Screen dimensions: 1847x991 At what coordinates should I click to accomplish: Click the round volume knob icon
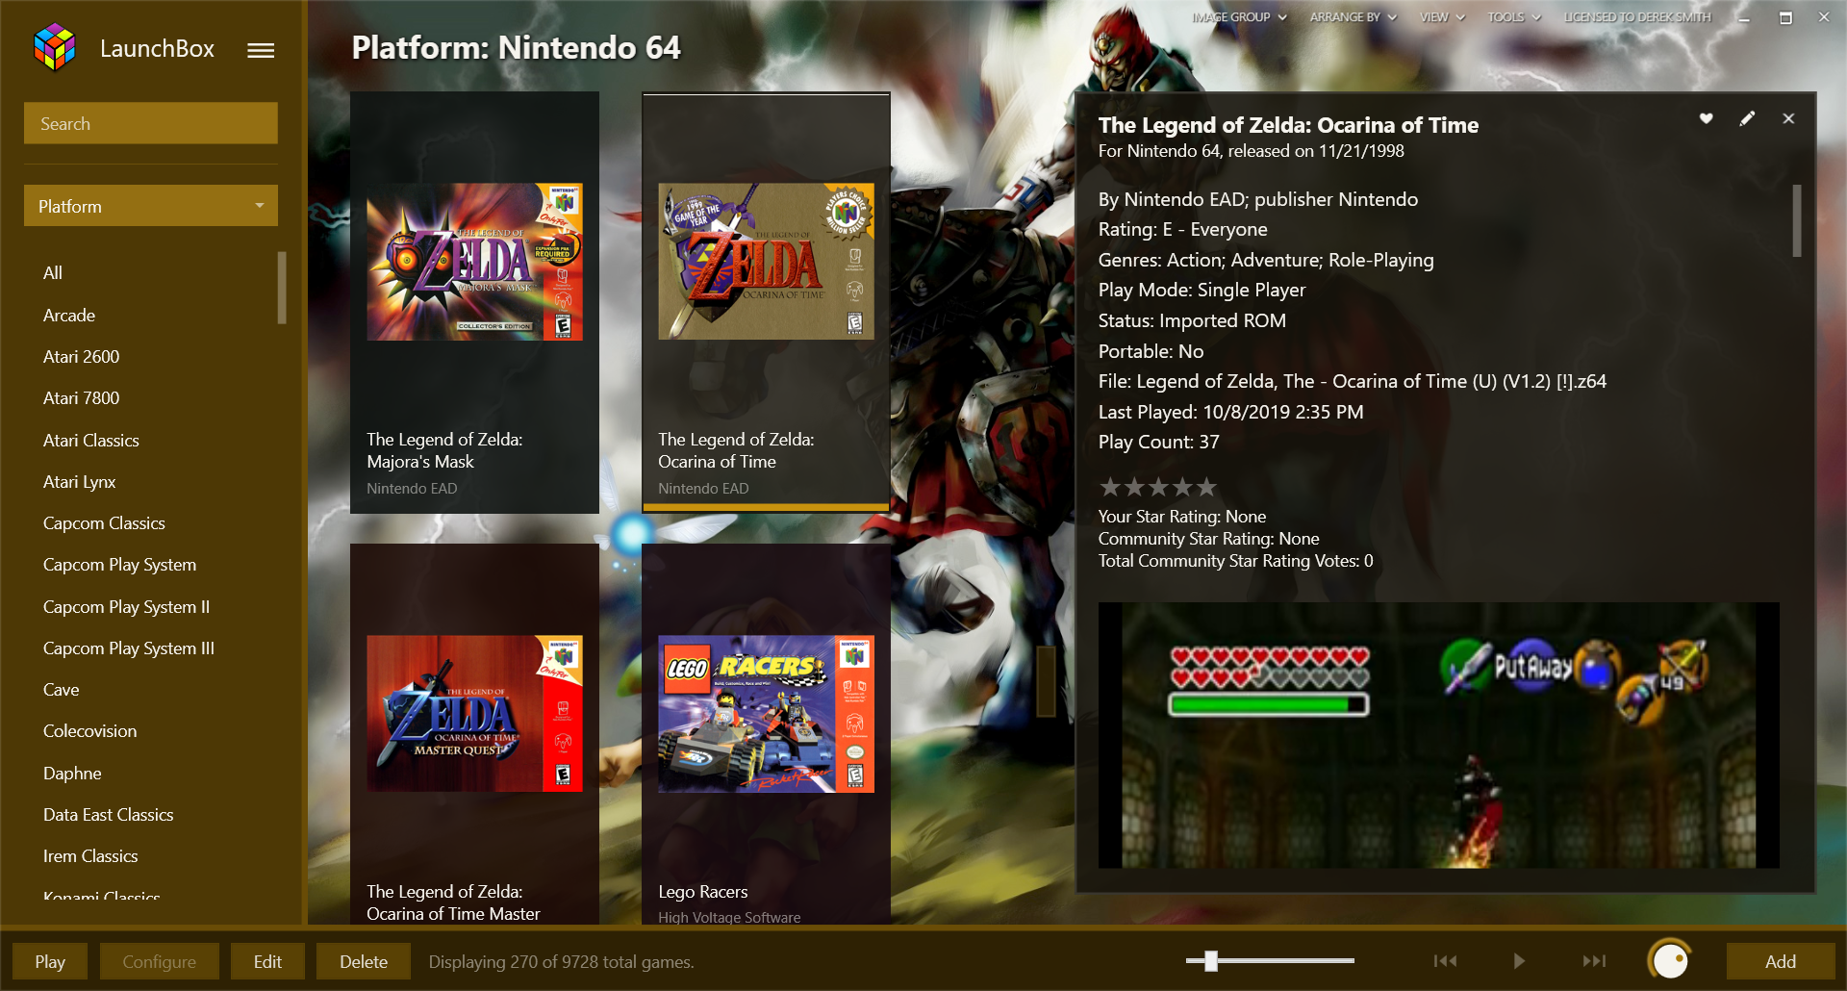(1670, 959)
